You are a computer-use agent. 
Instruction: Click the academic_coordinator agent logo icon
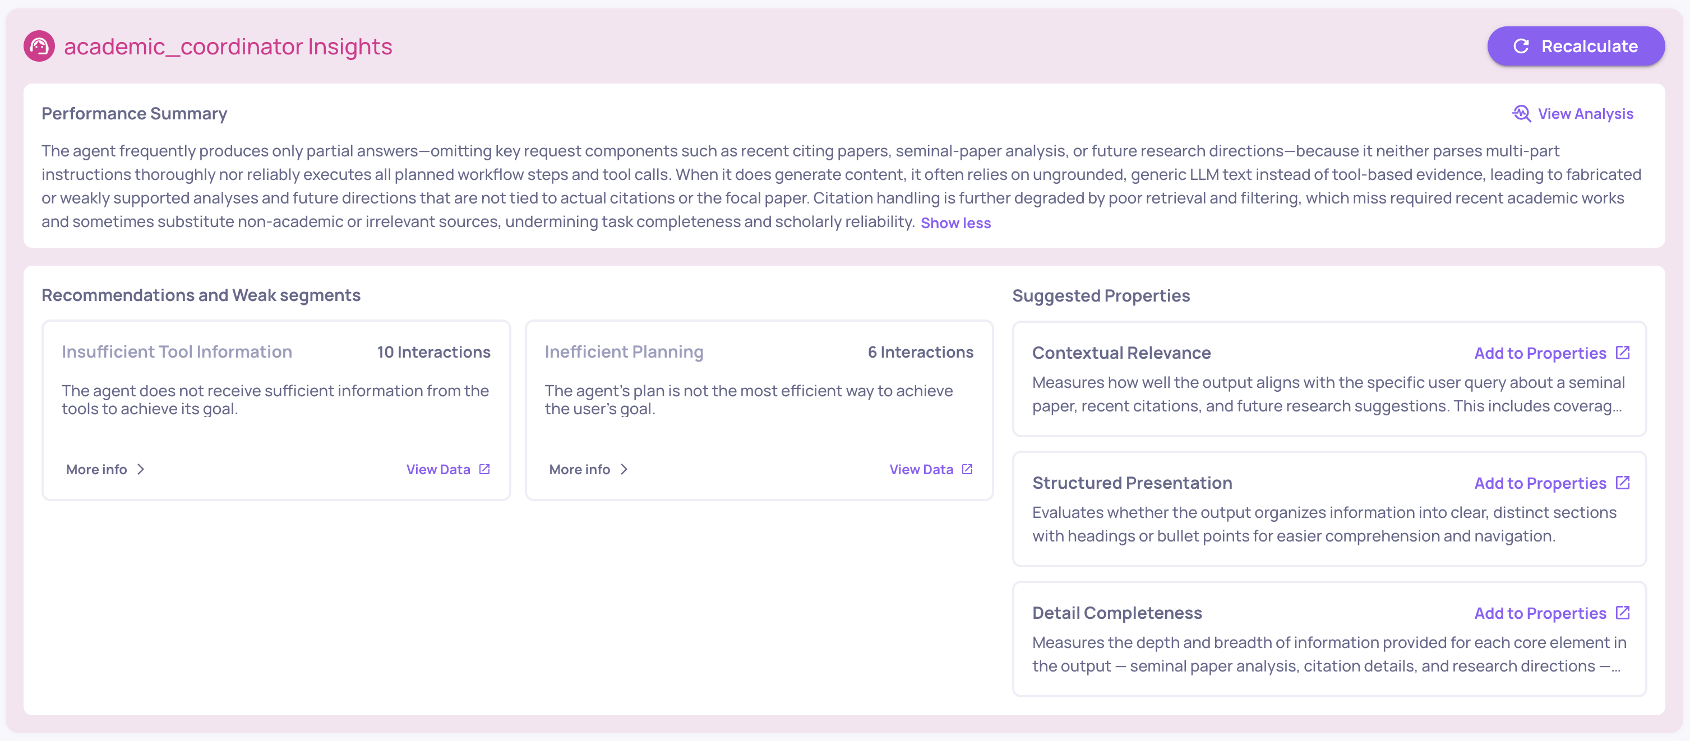[39, 46]
